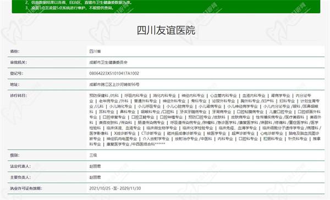The width and height of the screenshot is (330, 200).
Task: Click the 肾病学专业 department entry
Action: (x=280, y=95)
